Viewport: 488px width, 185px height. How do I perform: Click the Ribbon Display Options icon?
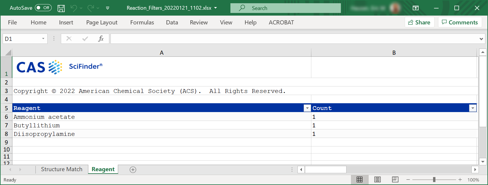point(416,8)
